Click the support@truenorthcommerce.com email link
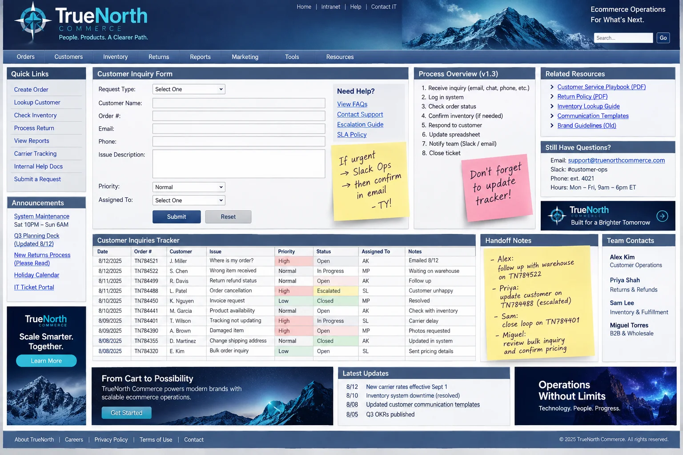This screenshot has width=683, height=455. 616,160
